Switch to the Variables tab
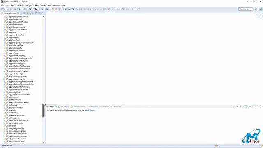This screenshot has height=148, width=263. (x=104, y=106)
